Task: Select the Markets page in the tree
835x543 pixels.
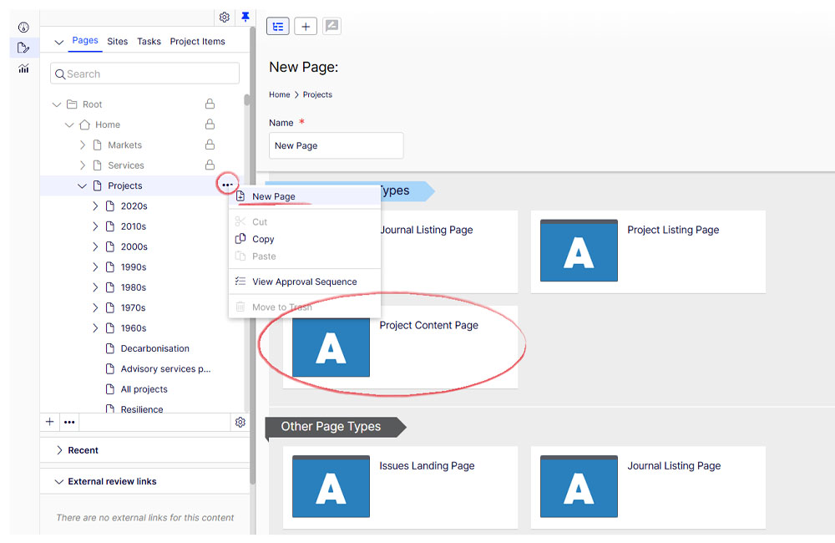Action: point(124,145)
